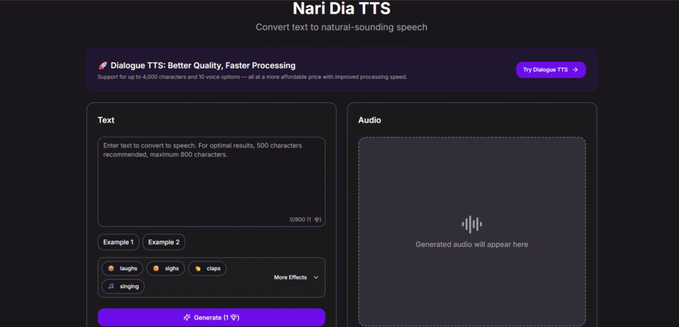This screenshot has width=679, height=327.
Task: Insert the sighs effect
Action: 165,269
